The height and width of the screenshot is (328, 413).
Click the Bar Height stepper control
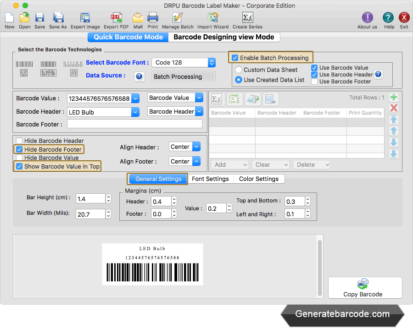coord(108,199)
